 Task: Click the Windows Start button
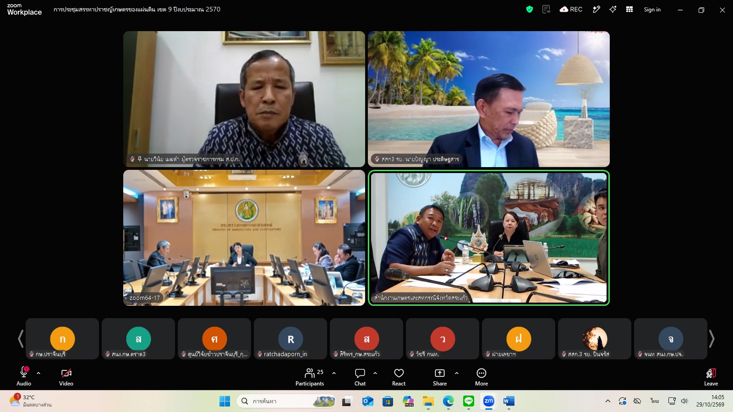[x=224, y=401]
